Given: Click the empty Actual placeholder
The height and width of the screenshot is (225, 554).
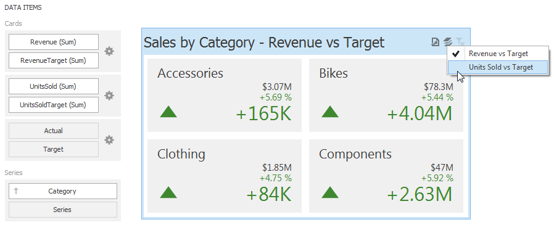Looking at the screenshot, I should (x=53, y=131).
